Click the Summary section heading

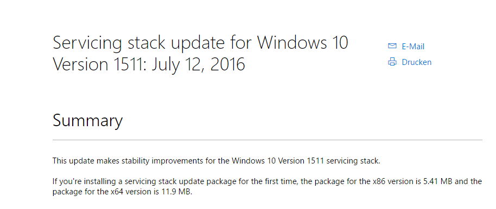point(87,121)
